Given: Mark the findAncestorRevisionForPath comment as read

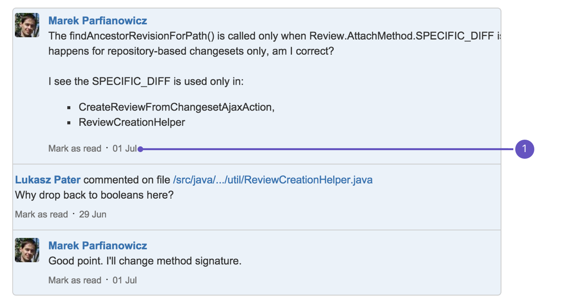Looking at the screenshot, I should (75, 149).
